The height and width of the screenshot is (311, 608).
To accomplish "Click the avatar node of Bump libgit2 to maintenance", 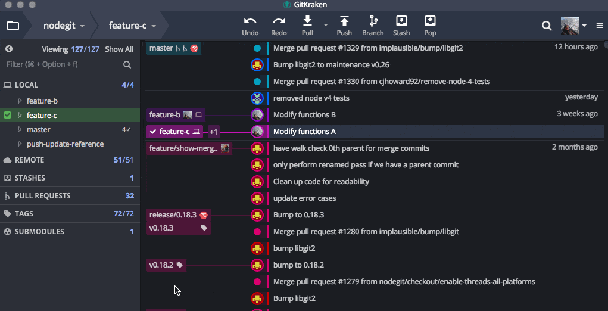I will click(257, 65).
